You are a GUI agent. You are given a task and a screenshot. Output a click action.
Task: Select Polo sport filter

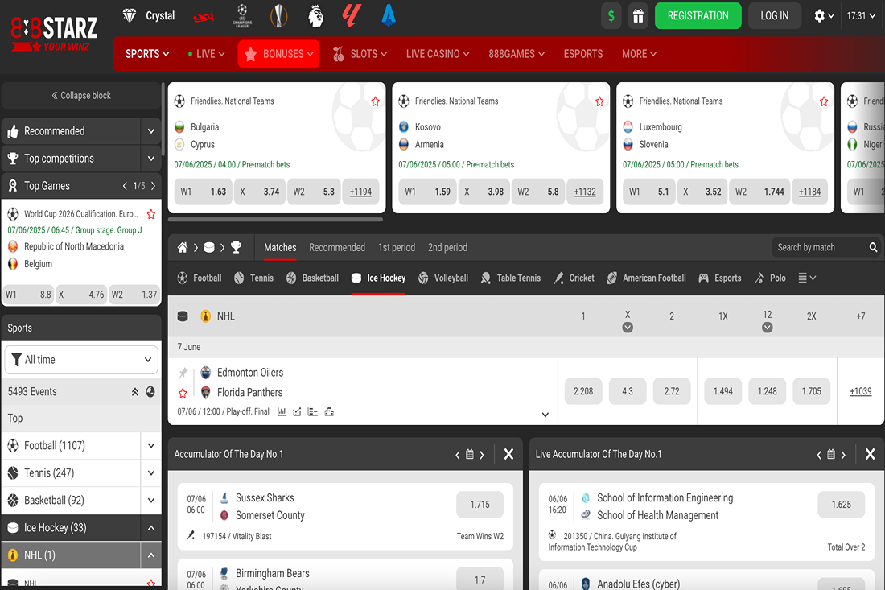point(771,278)
